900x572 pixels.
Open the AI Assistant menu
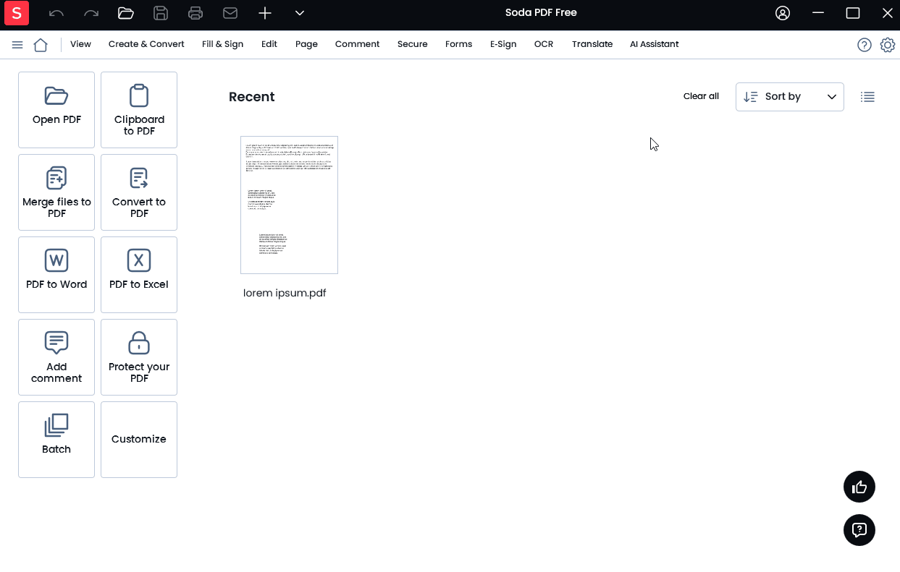point(654,44)
